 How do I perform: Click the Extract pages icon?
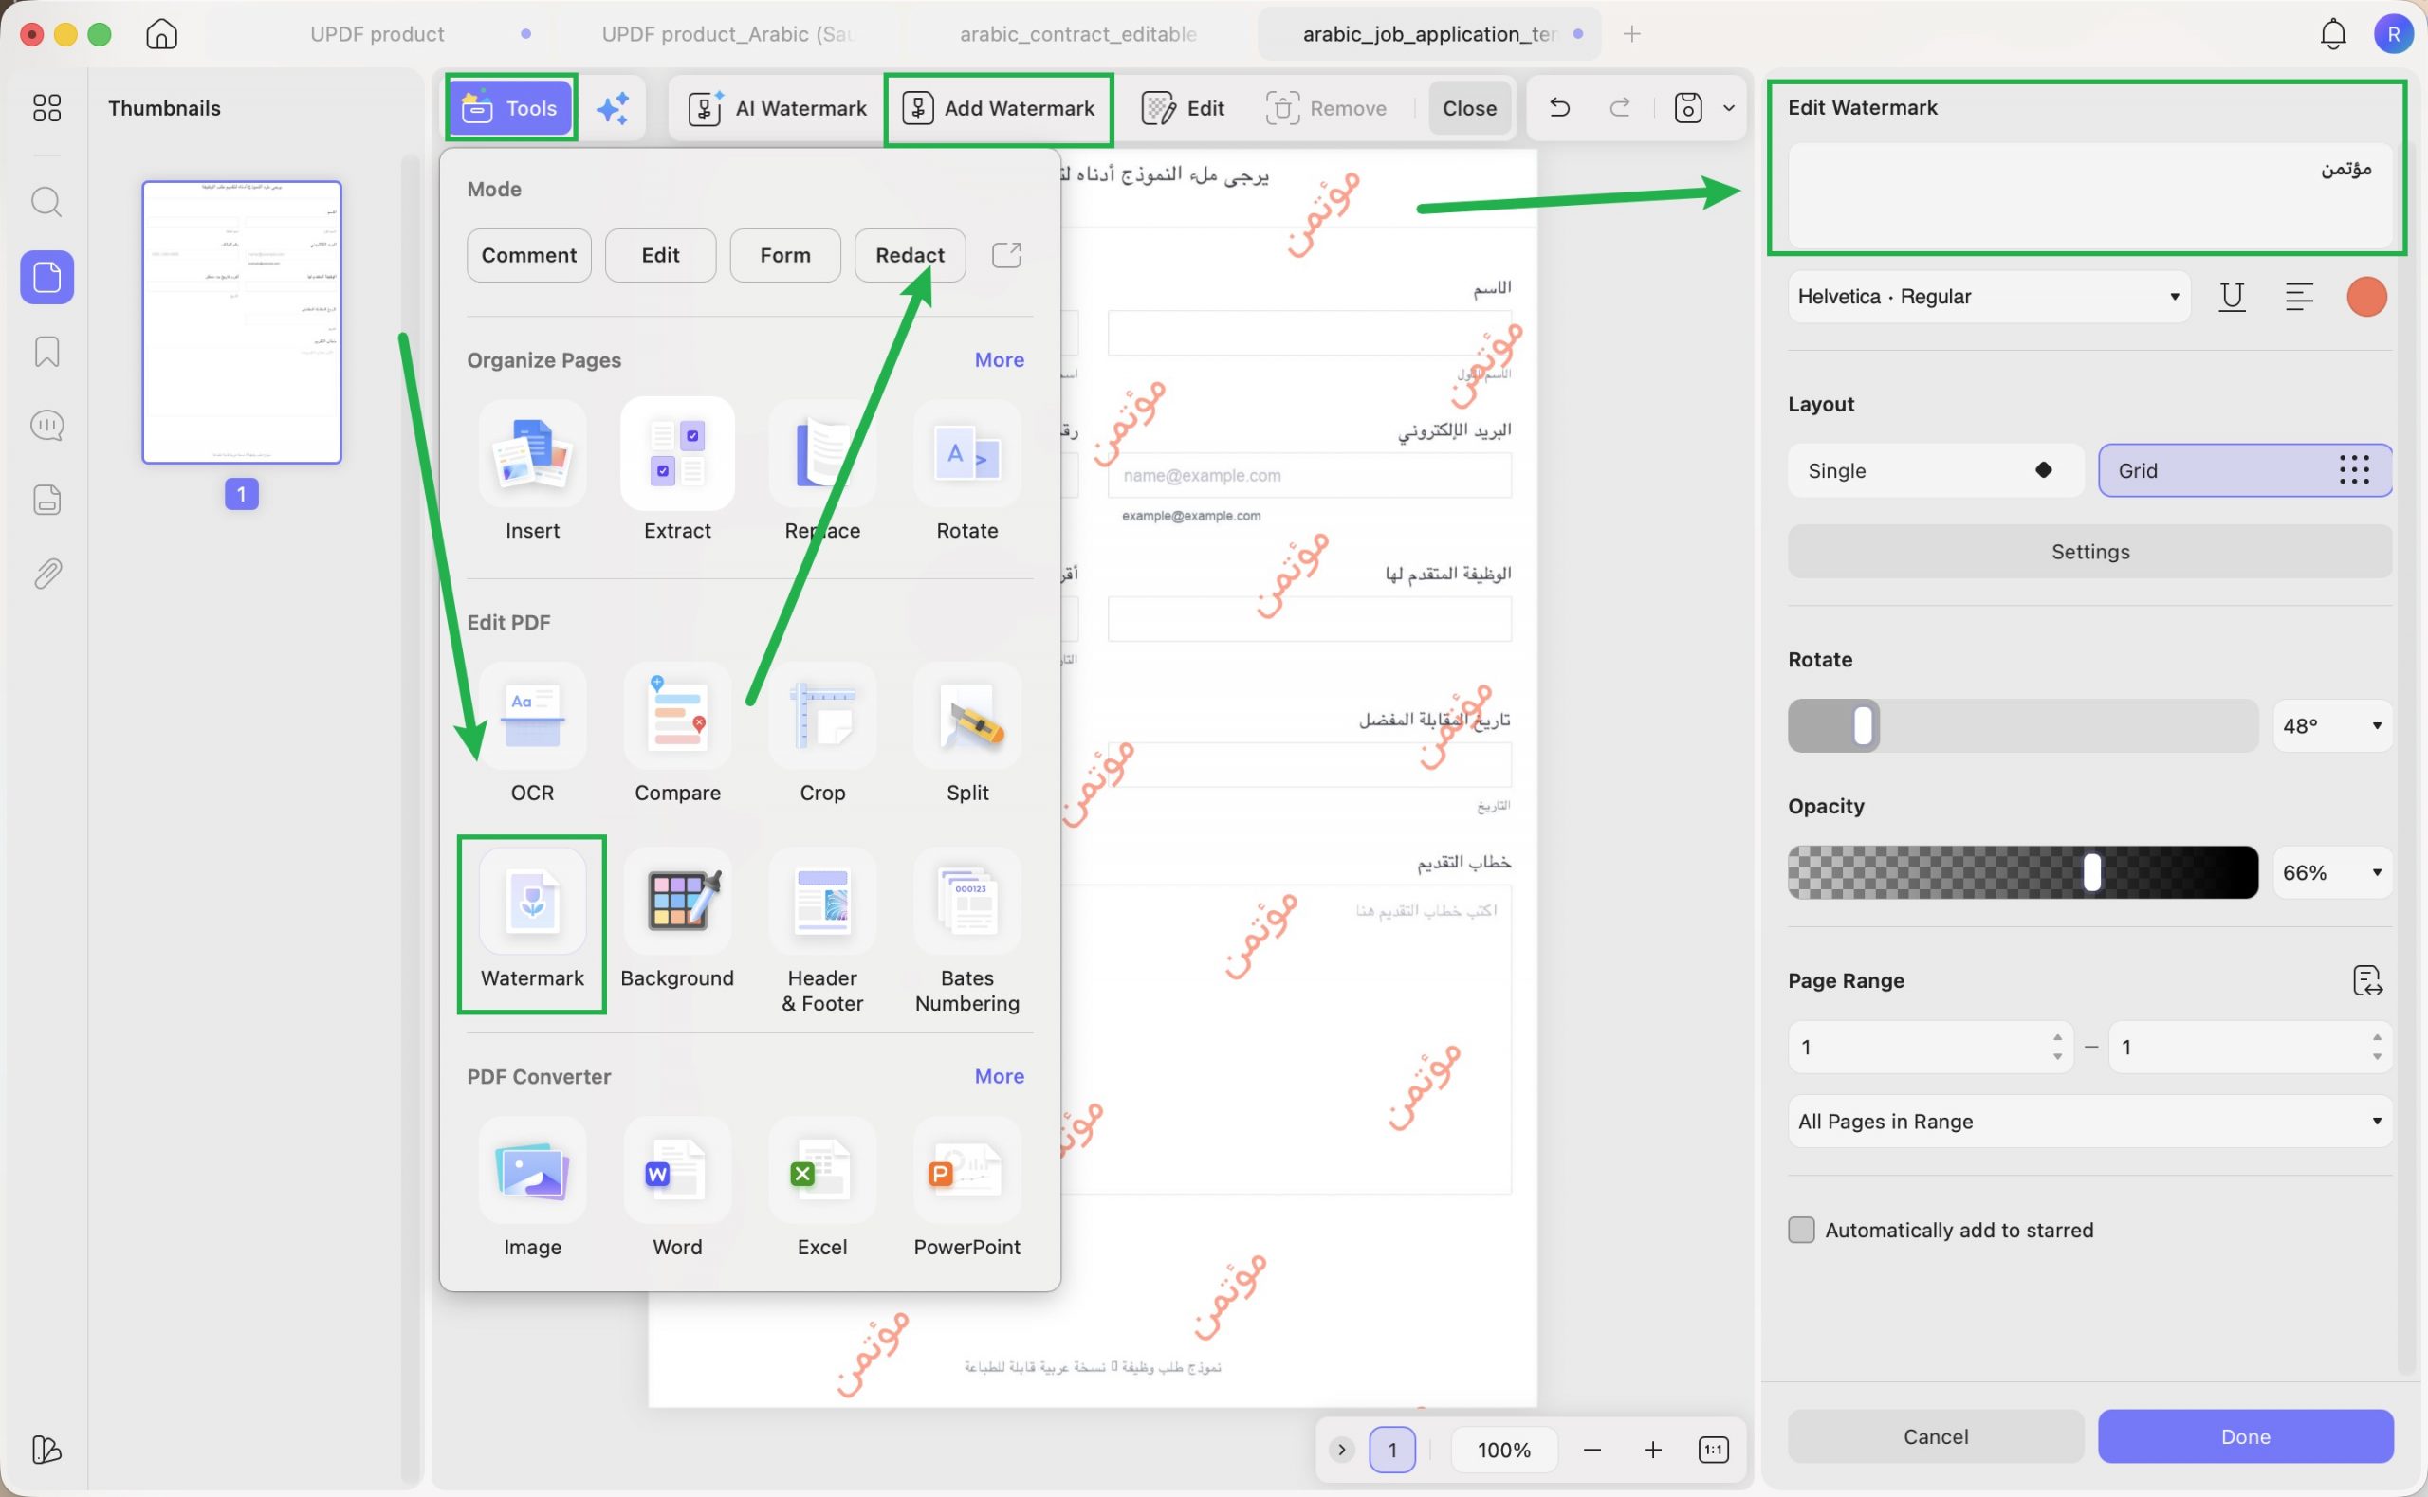(x=677, y=452)
